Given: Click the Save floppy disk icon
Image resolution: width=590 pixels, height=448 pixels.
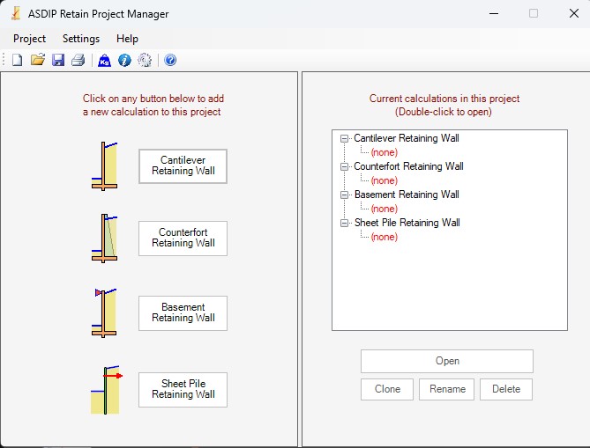Looking at the screenshot, I should (58, 60).
